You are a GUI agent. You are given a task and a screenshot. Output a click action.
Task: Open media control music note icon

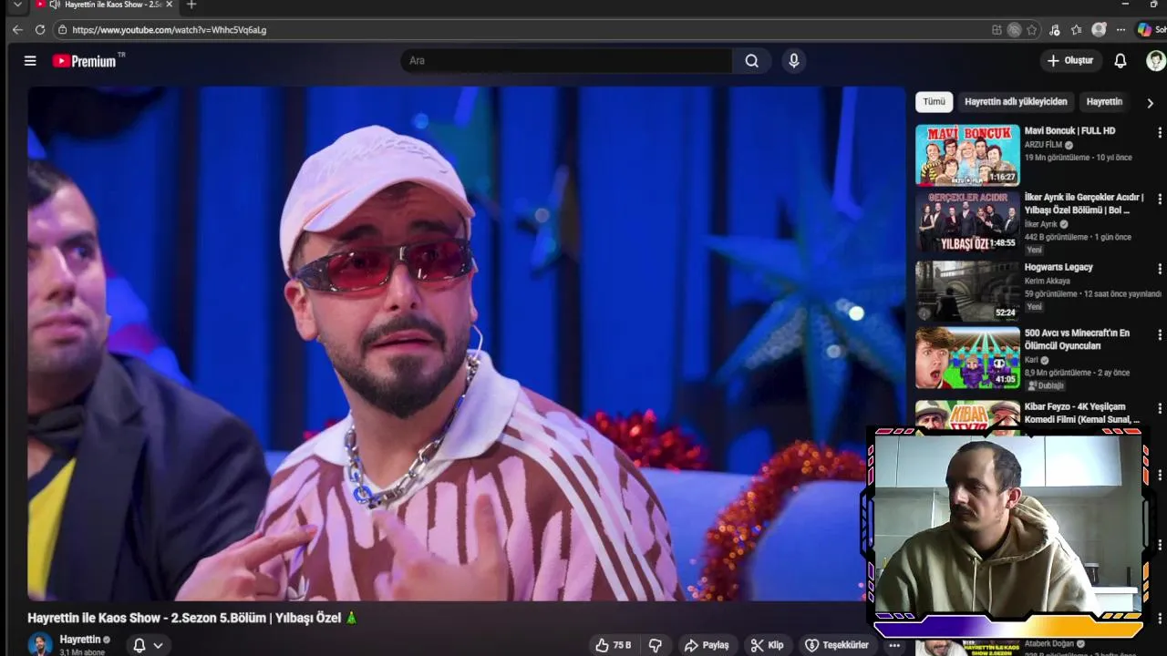(x=1055, y=30)
